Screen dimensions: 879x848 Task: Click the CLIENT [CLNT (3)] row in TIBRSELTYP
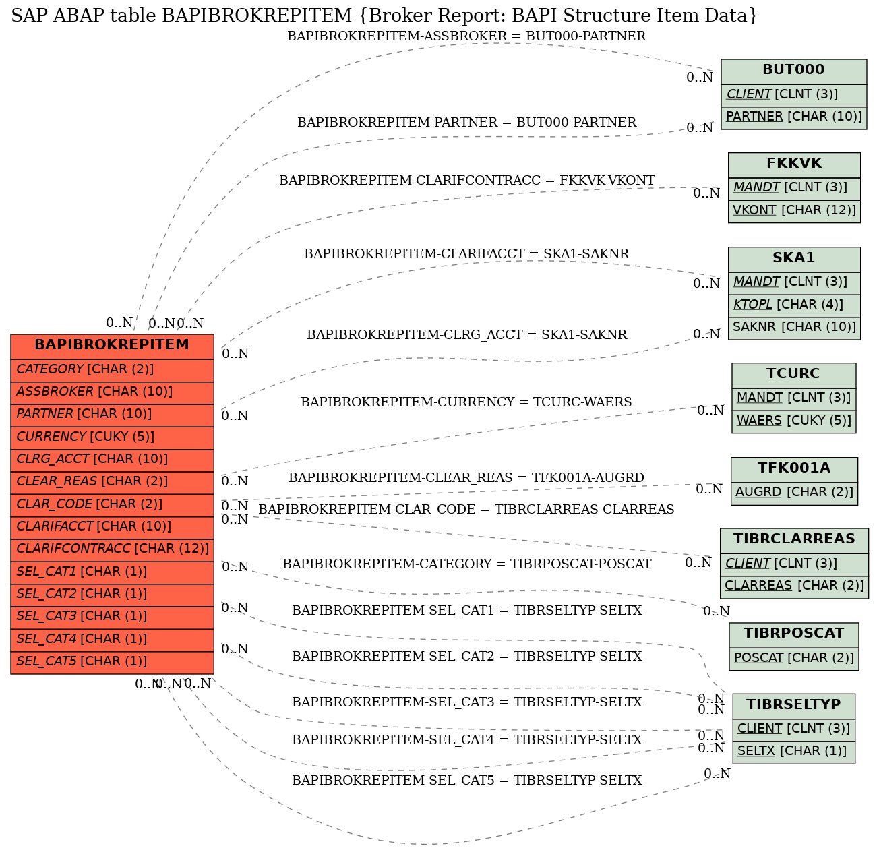[x=793, y=729]
